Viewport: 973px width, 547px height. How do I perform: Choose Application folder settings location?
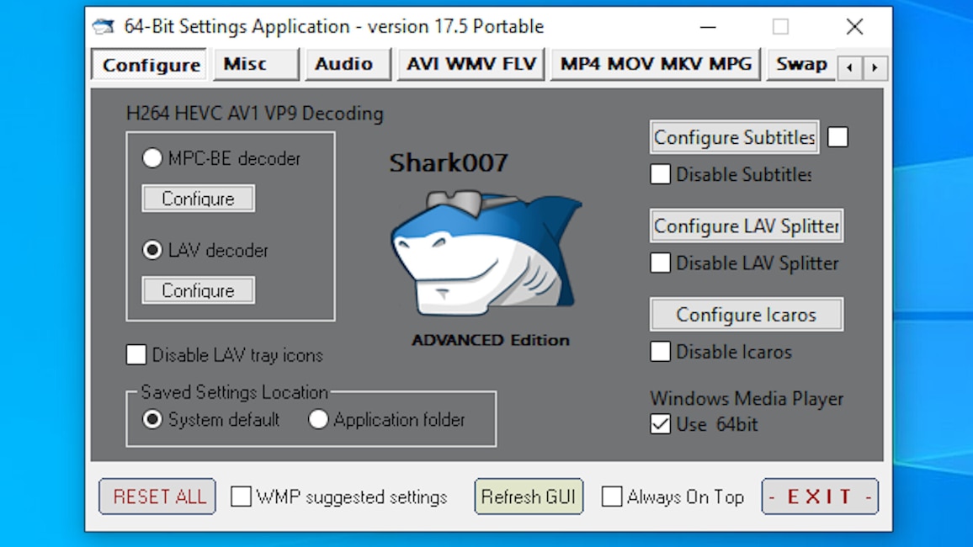(x=318, y=419)
